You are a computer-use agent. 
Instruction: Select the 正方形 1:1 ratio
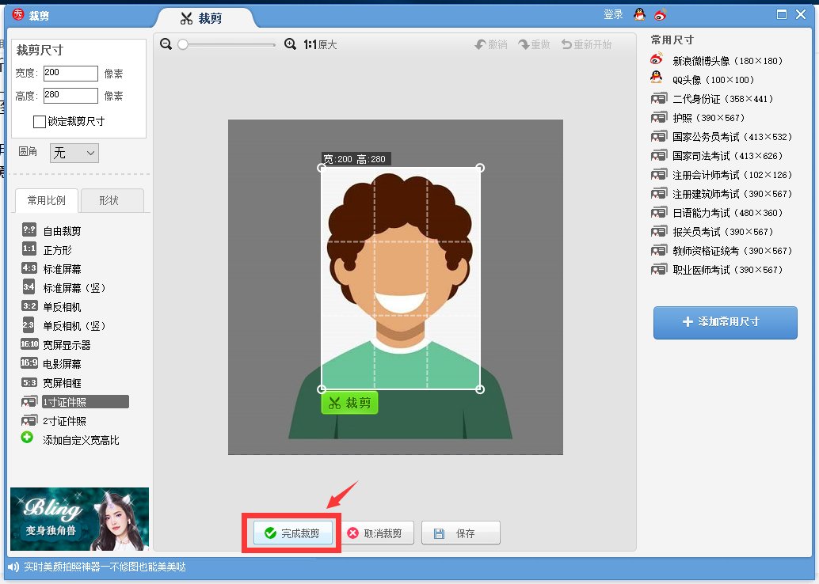pyautogui.click(x=47, y=249)
